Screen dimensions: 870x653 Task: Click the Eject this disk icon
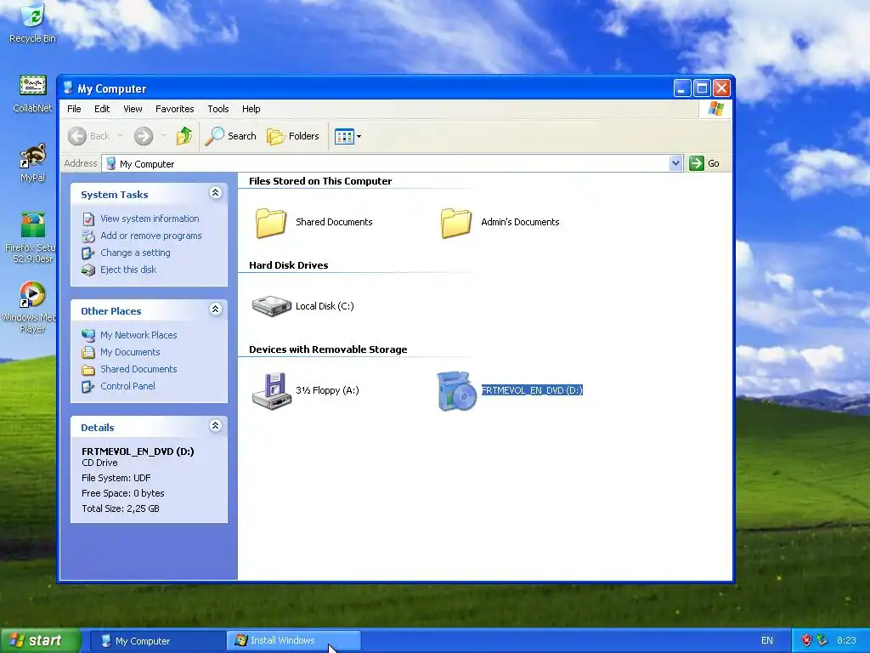coord(88,270)
